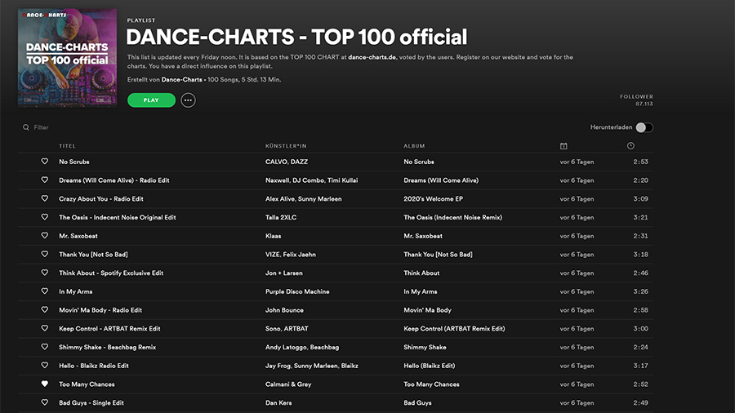735x413 pixels.
Task: Heart The Oasis - Indecent Noise Original Edit
Action: (45, 217)
